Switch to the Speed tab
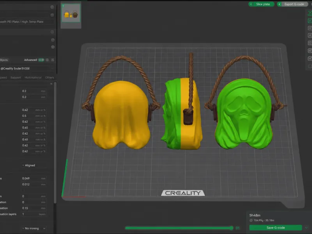The width and height of the screenshot is (312, 234). coord(4,77)
